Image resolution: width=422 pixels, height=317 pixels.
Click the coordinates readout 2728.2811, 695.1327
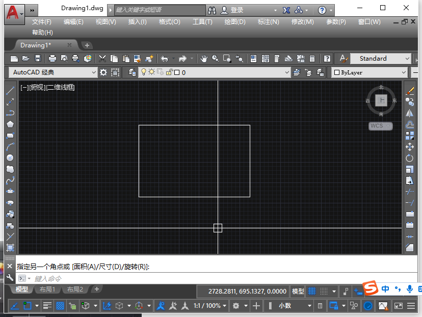point(247,291)
